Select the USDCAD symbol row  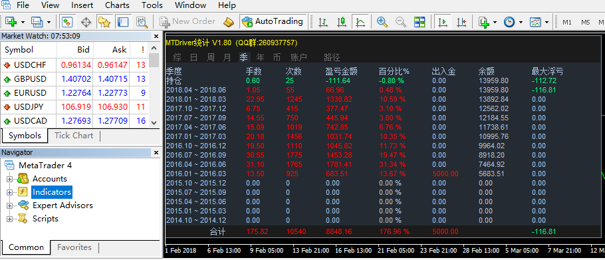tap(74, 121)
